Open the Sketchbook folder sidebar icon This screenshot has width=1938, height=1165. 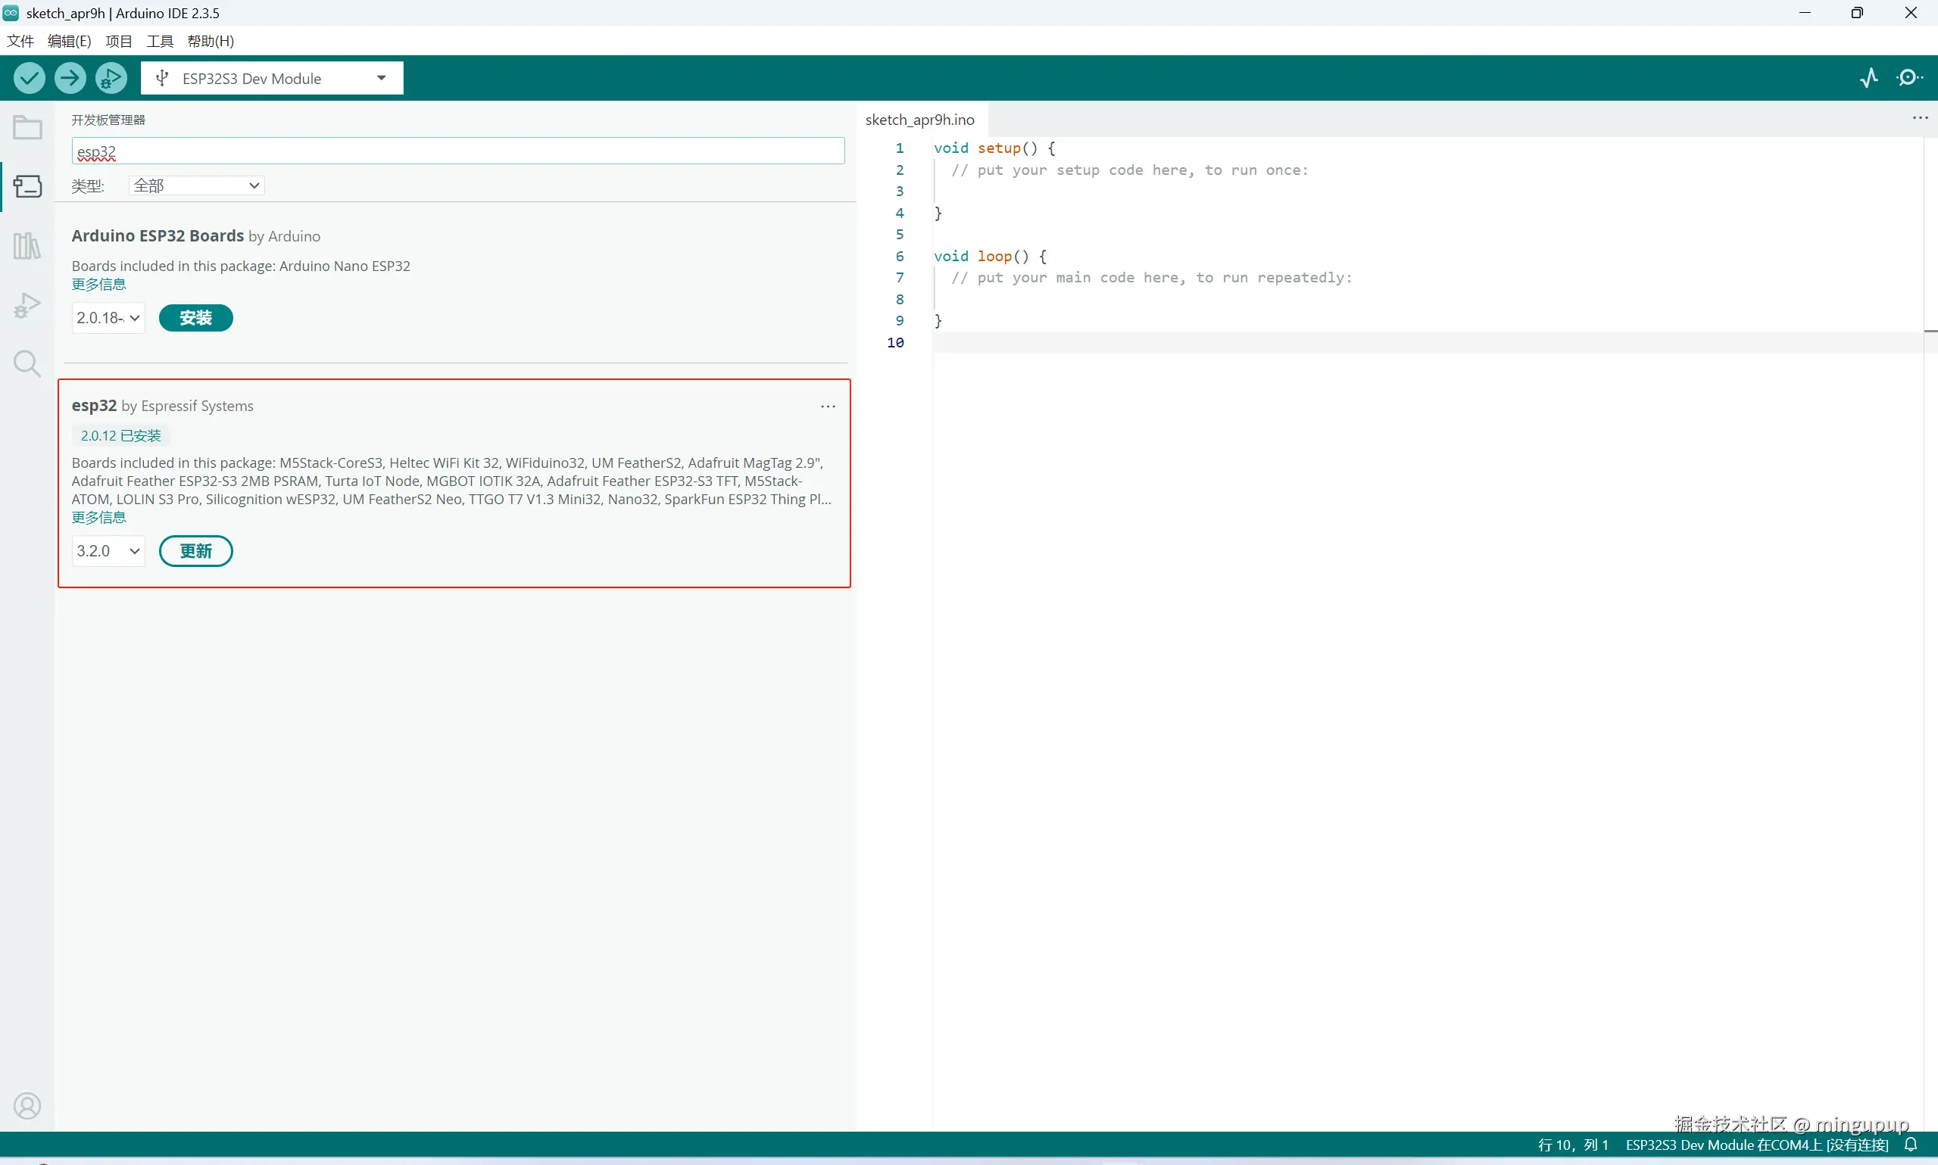[27, 127]
